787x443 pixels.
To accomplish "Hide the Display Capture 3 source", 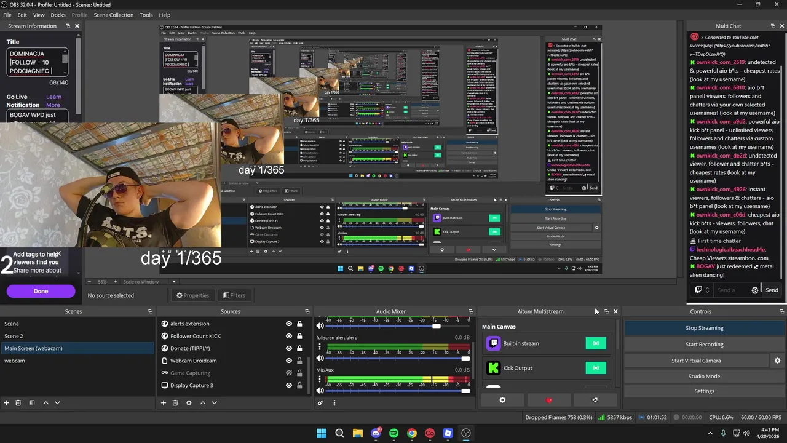I will pyautogui.click(x=289, y=385).
